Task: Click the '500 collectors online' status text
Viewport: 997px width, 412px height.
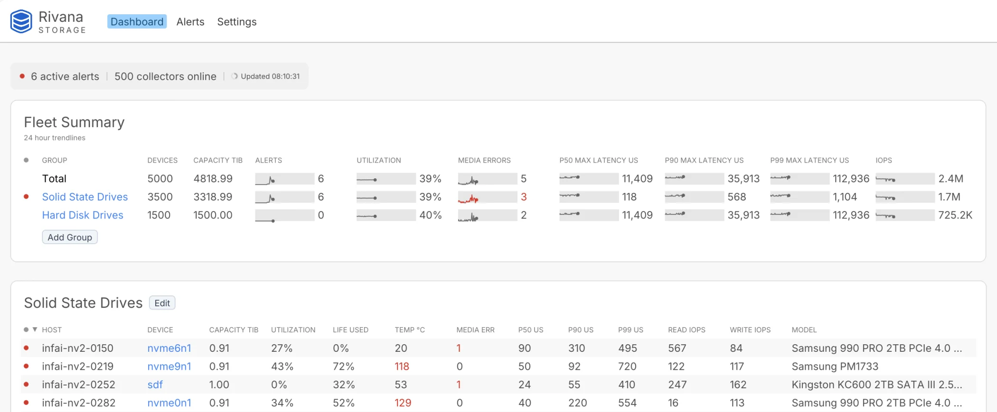Action: (x=165, y=76)
